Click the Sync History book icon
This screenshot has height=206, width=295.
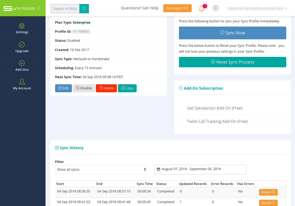point(57,148)
